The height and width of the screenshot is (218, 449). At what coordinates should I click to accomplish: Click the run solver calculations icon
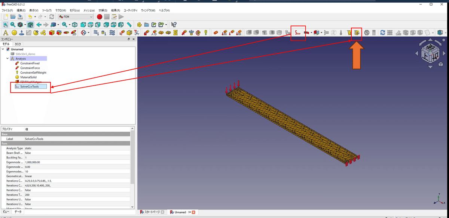point(357,33)
